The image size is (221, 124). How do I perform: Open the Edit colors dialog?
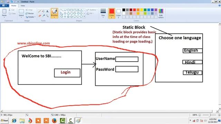tap(161, 13)
